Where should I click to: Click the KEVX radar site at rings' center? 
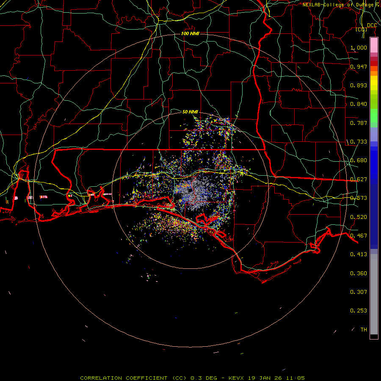pyautogui.click(x=190, y=190)
